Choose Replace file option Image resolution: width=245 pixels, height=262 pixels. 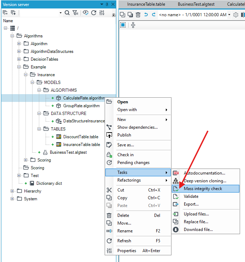(x=206, y=222)
